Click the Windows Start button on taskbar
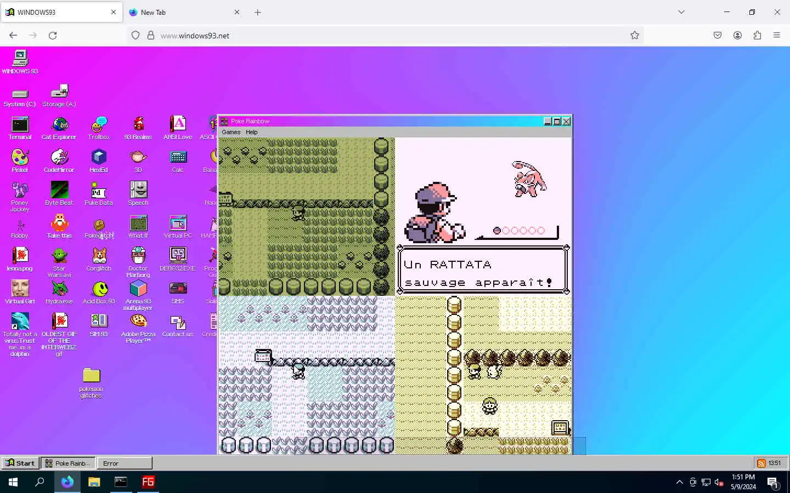 13,482
